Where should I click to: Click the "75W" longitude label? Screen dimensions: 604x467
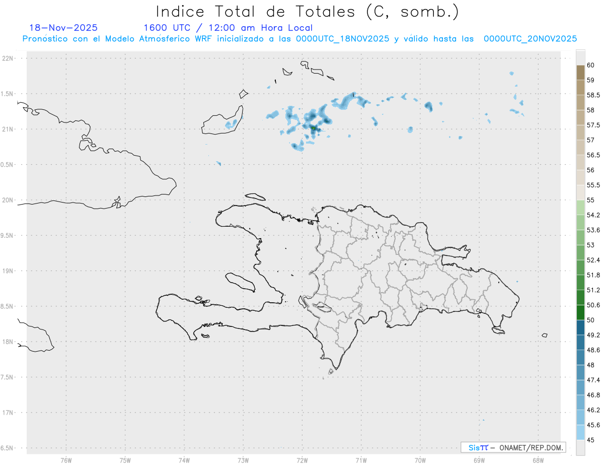(x=125, y=460)
